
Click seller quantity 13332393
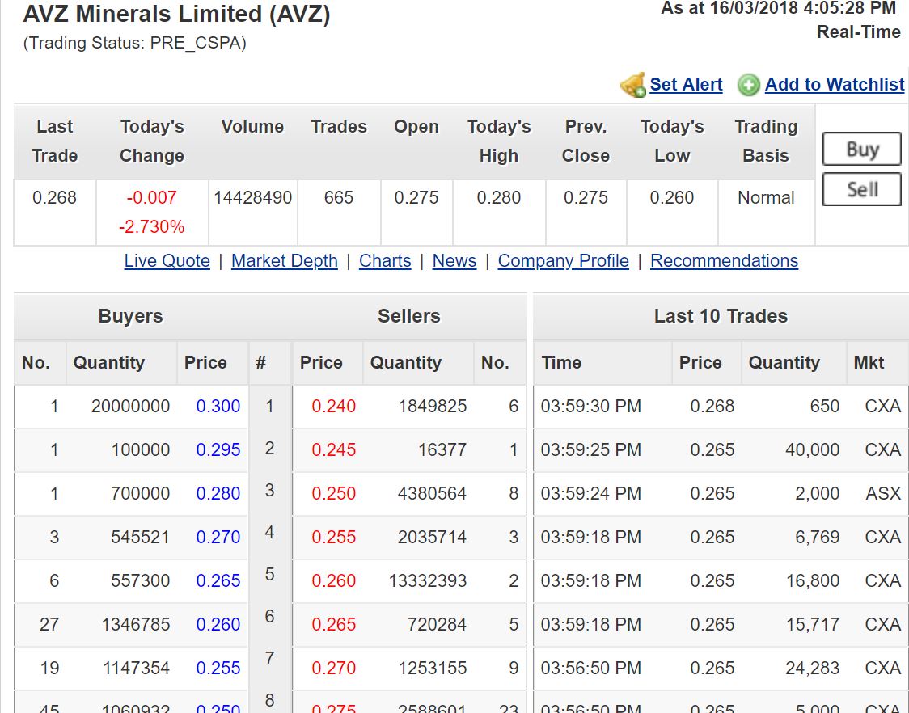point(427,580)
